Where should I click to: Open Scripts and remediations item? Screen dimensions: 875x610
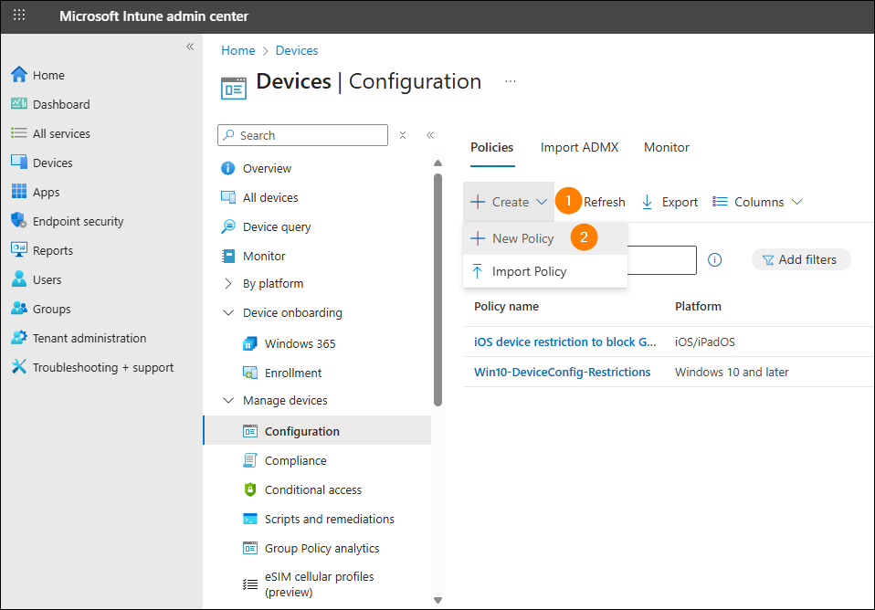click(329, 519)
